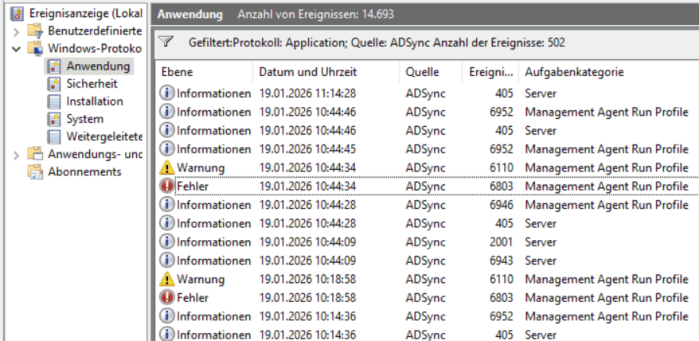Click the Ereignisanzeige (Lokal) root icon

[x=16, y=13]
